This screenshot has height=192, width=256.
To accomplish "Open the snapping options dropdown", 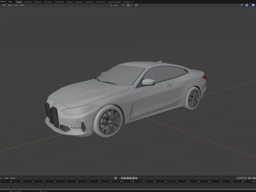I will tap(132, 5).
